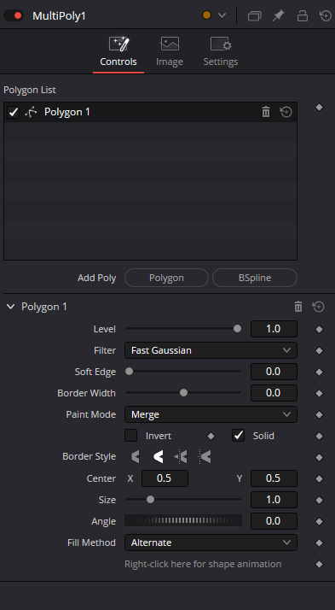The height and width of the screenshot is (610, 335).
Task: Keyframe the Soft Edge parameter
Action: coord(319,372)
